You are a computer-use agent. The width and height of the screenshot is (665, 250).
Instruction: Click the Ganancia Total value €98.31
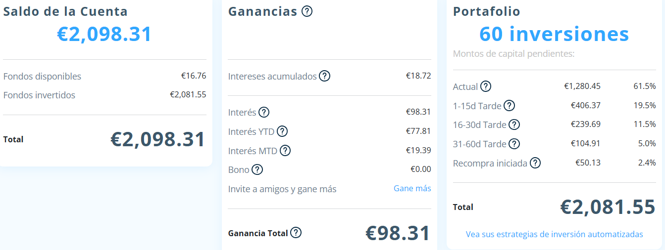pos(398,233)
